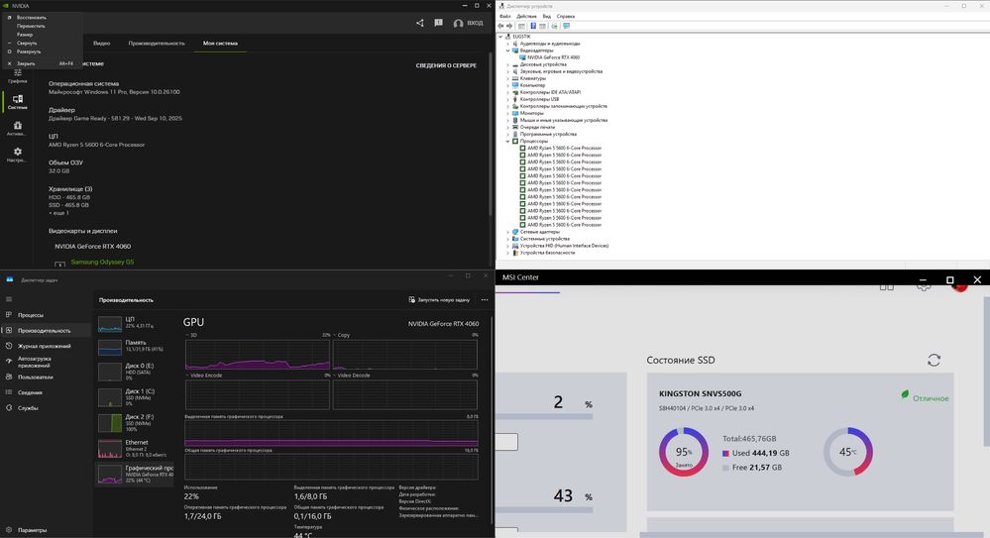
Task: Refresh SSD state in MSI Center
Action: [934, 360]
